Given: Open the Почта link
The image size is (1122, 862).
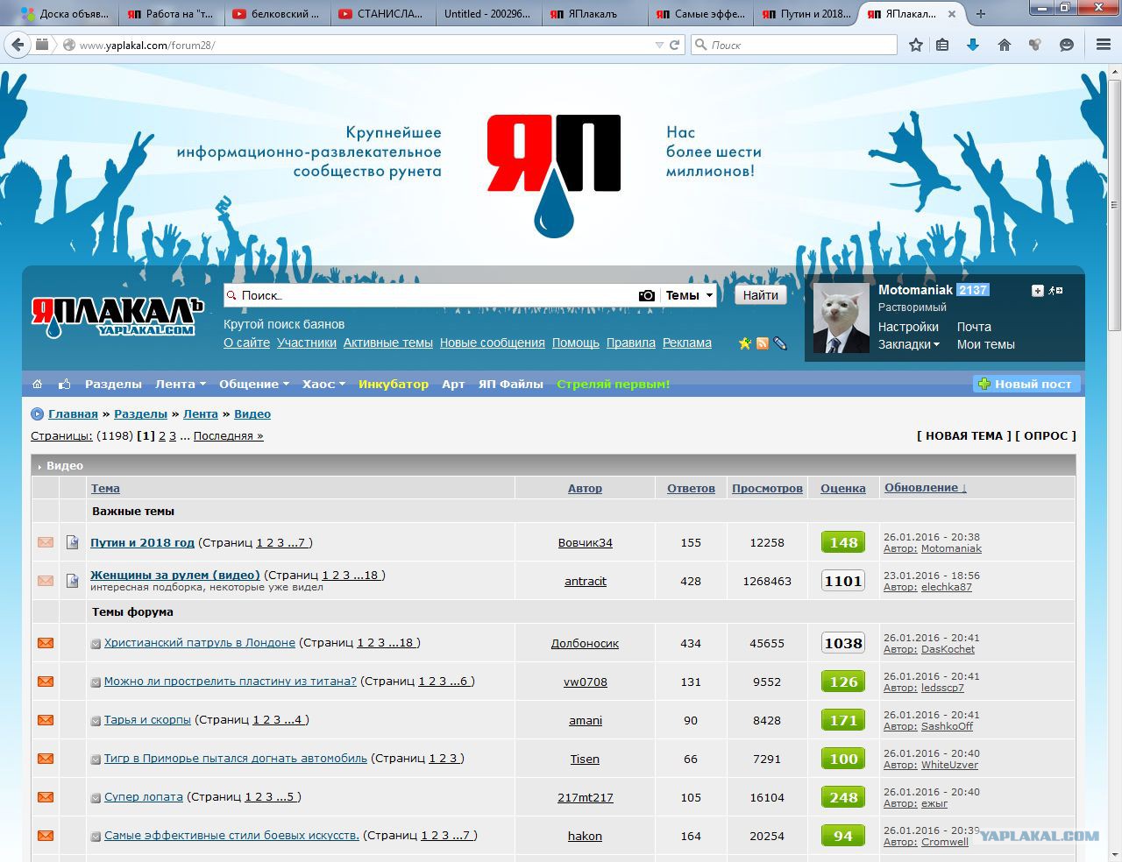Looking at the screenshot, I should 975,327.
